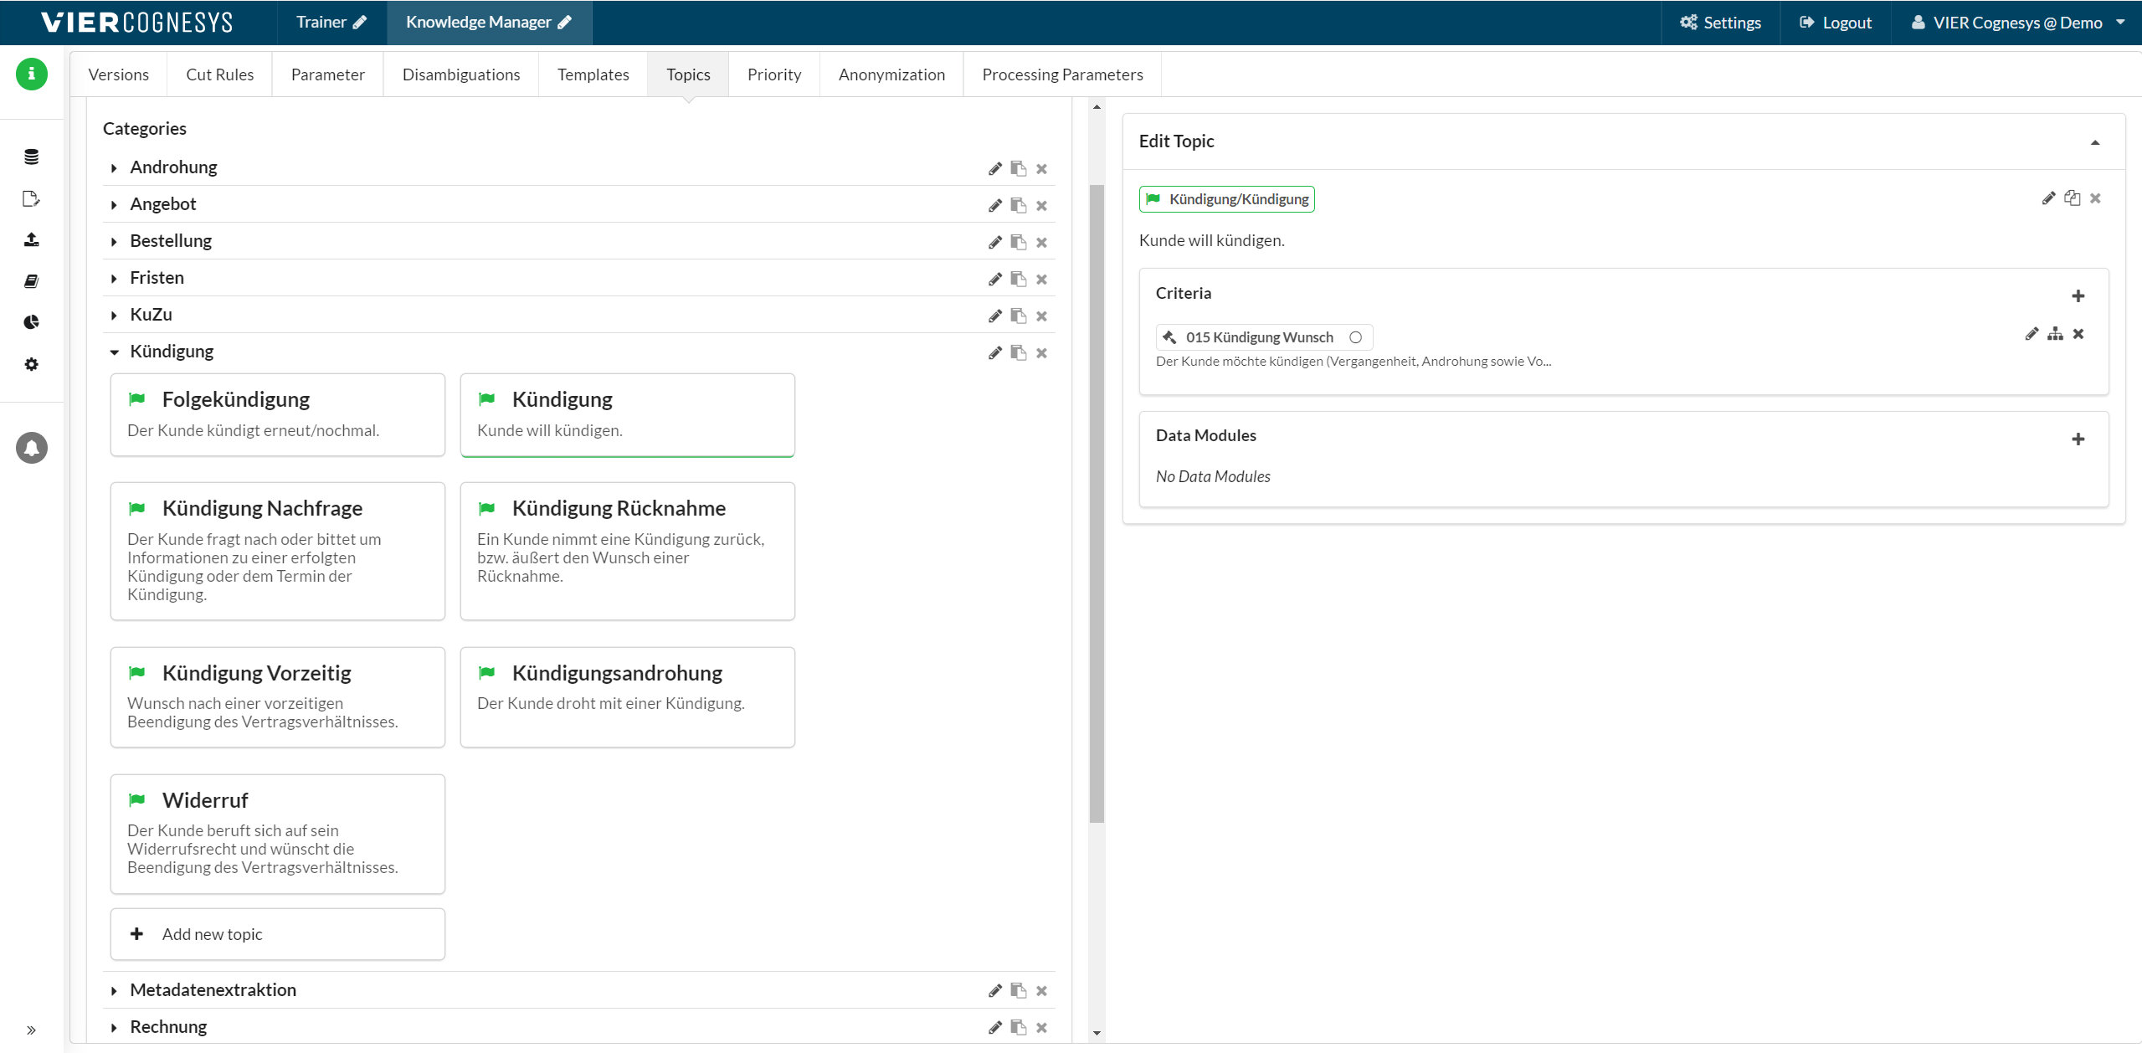Edit the Androhung category with pencil icon

994,168
